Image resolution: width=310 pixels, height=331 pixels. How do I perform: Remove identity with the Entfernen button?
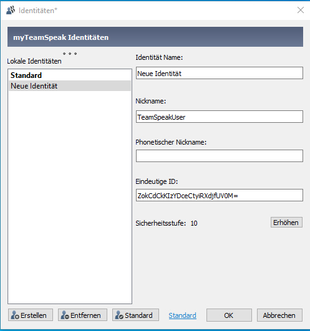82,315
